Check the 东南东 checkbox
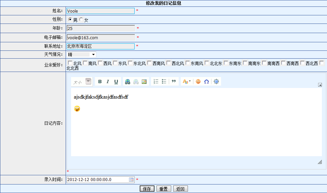 coord(226,63)
